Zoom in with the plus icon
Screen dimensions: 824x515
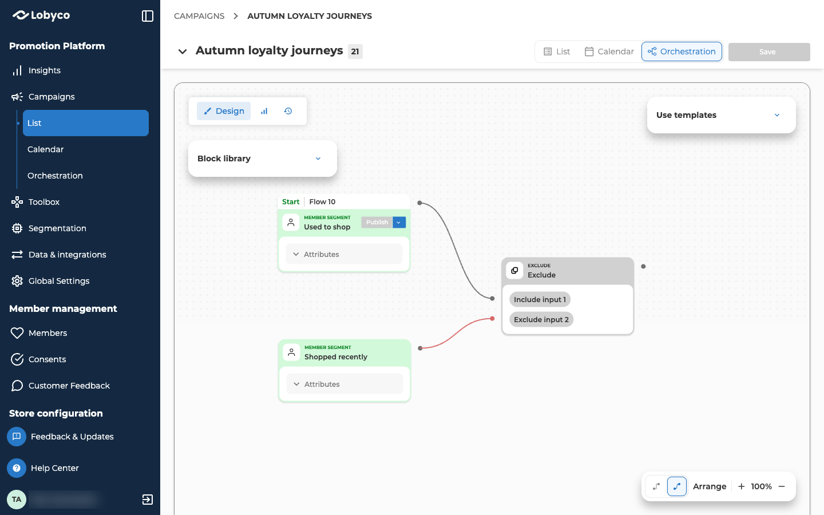[x=741, y=486]
